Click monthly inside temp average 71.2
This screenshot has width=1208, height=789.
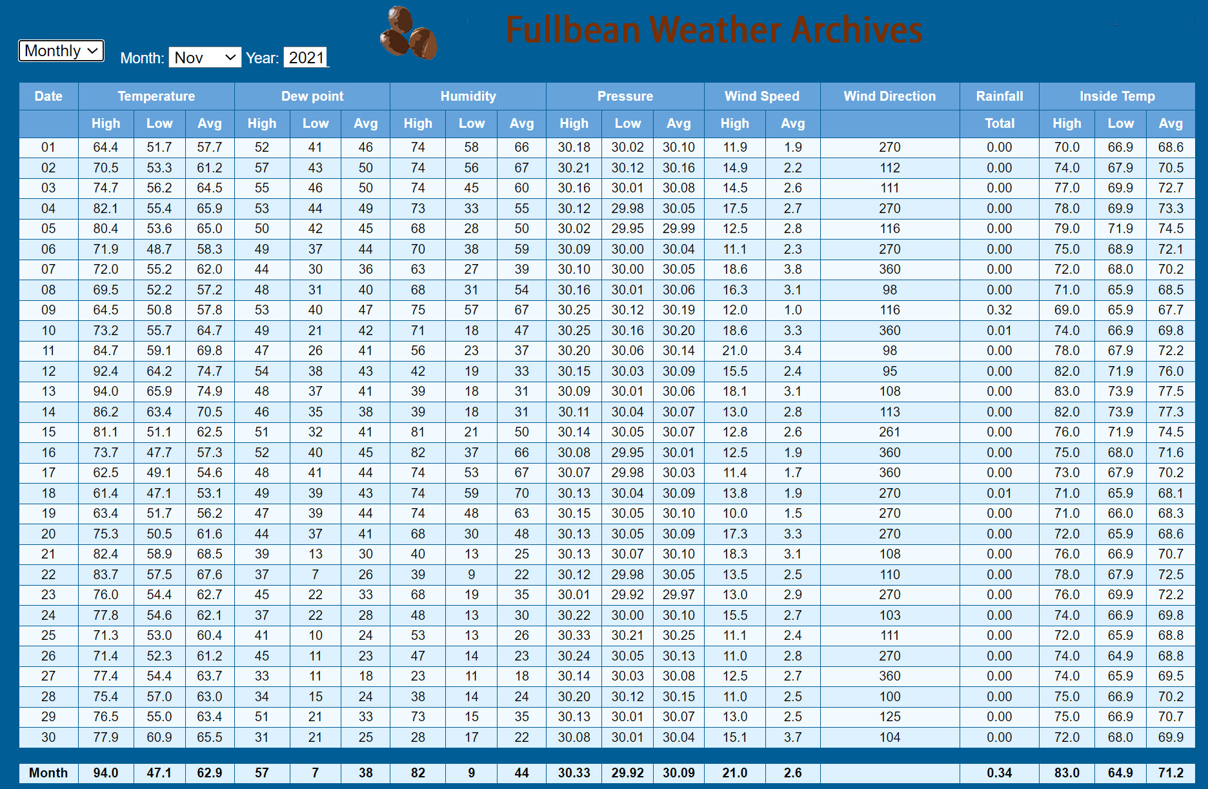tap(1171, 773)
